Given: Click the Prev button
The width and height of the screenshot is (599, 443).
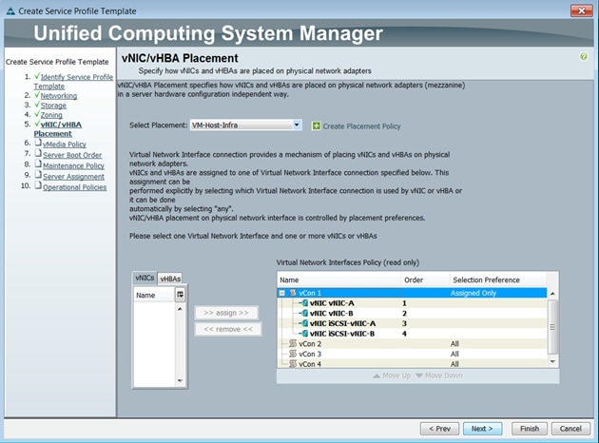Looking at the screenshot, I should click(439, 429).
